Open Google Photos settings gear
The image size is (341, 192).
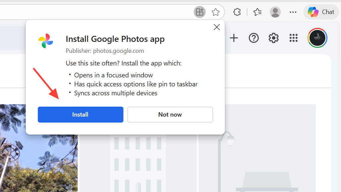pos(274,38)
